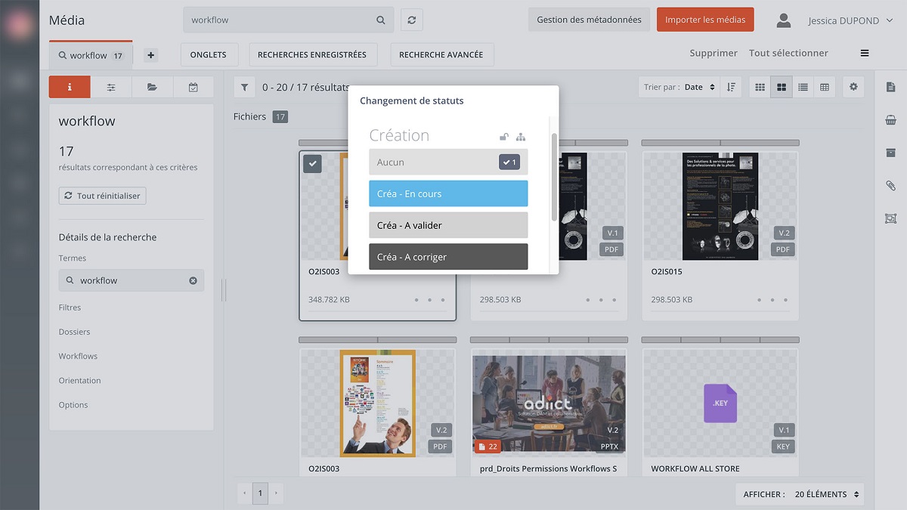
Task: Open the display settings gear icon
Action: coord(853,88)
